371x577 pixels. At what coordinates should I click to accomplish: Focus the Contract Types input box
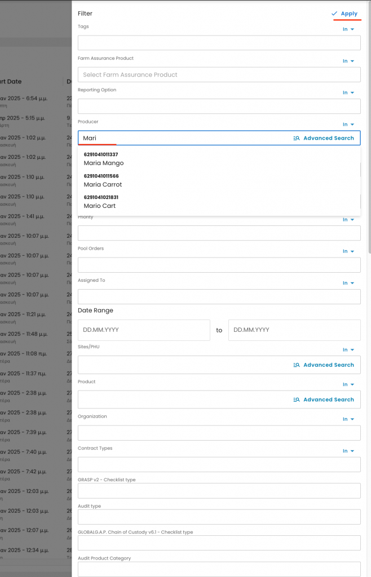click(x=219, y=465)
